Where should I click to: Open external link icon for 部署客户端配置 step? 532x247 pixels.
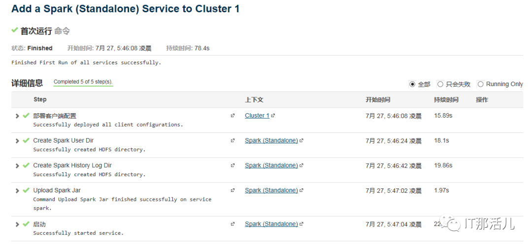coord(233,116)
